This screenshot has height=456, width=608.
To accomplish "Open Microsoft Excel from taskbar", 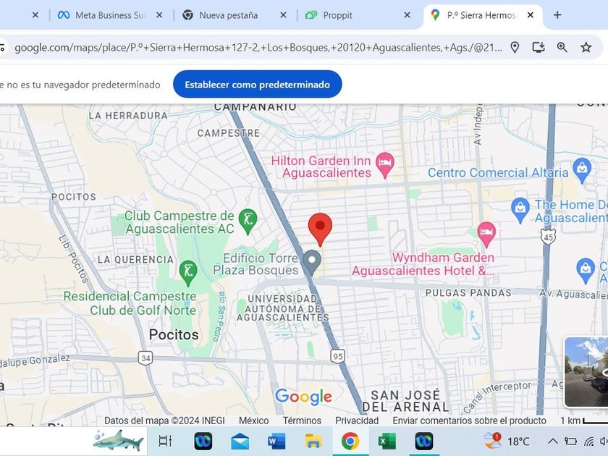I will coord(387,442).
